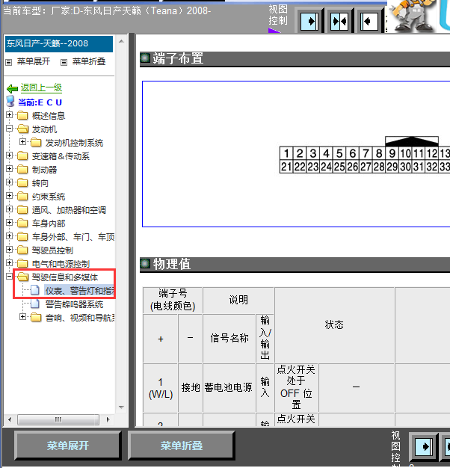Click the 制动器 folder icon
This screenshot has width=450, height=468.
[22, 169]
